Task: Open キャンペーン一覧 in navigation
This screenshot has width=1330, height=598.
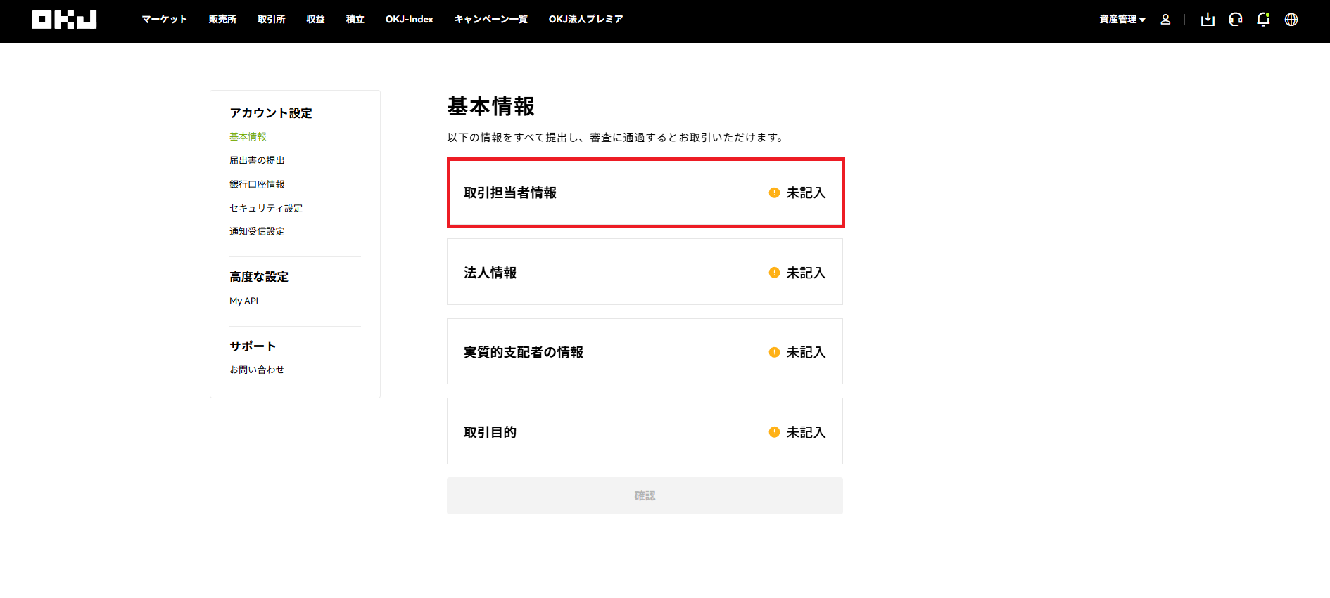Action: tap(491, 20)
